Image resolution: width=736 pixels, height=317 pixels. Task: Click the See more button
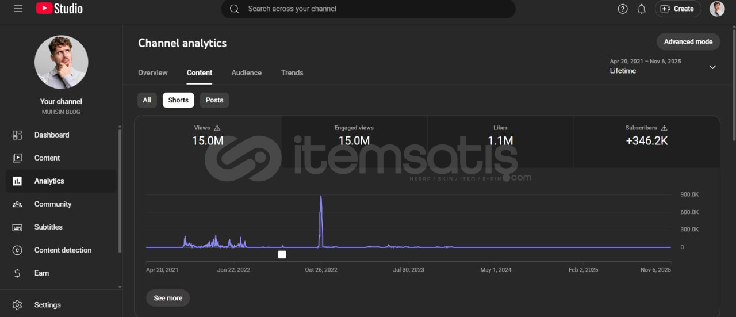[168, 298]
